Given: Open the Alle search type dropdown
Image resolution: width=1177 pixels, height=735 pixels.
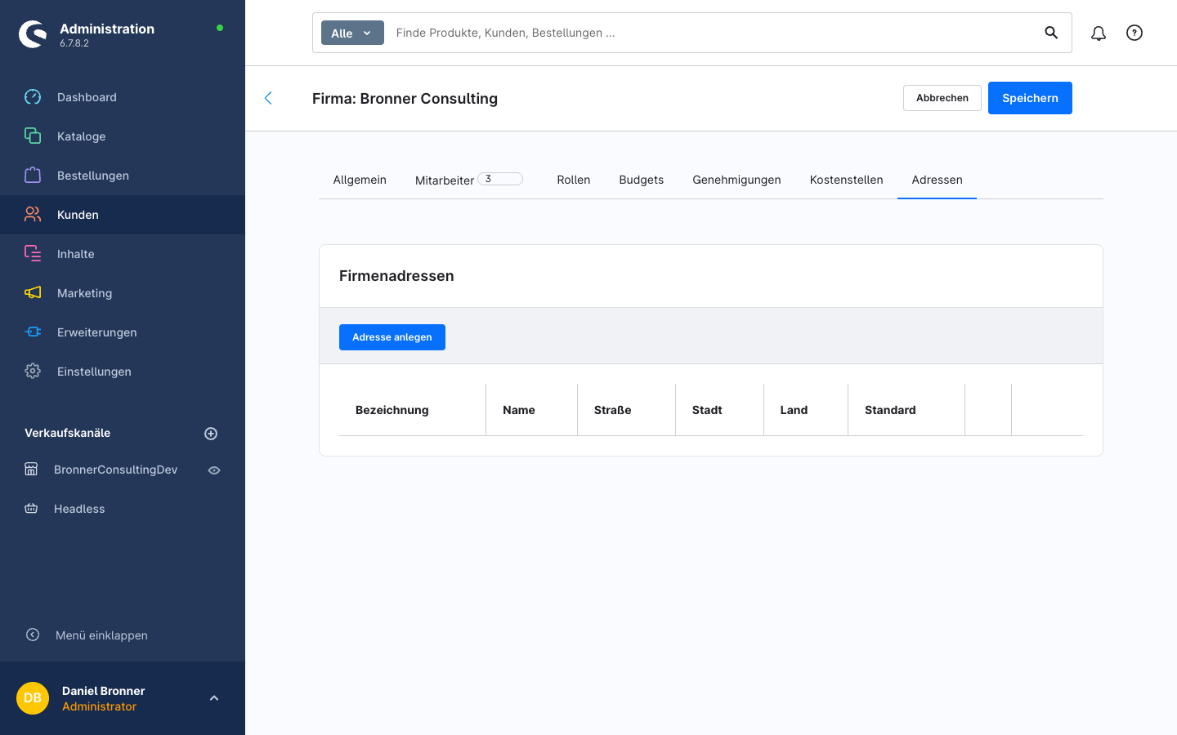Looking at the screenshot, I should tap(352, 33).
